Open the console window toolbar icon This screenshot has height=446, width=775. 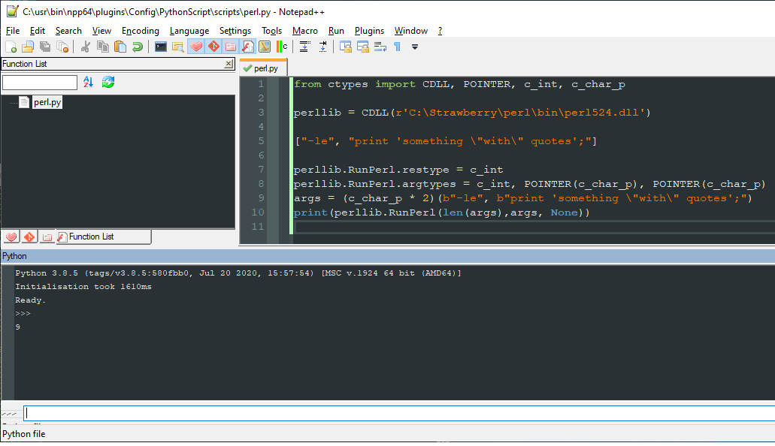pos(161,47)
